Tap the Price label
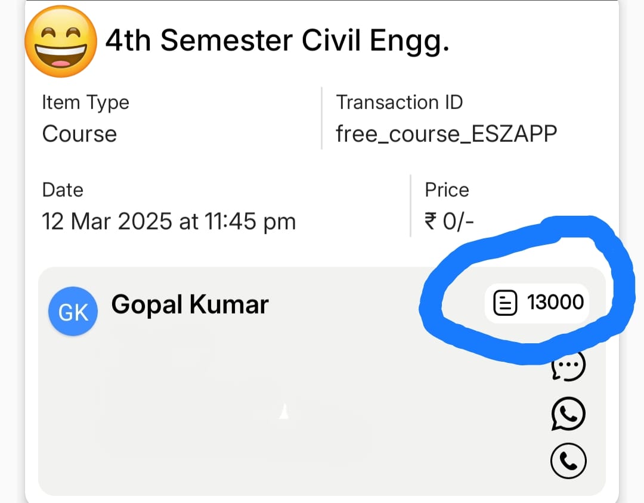This screenshot has height=503, width=644. pyautogui.click(x=447, y=190)
